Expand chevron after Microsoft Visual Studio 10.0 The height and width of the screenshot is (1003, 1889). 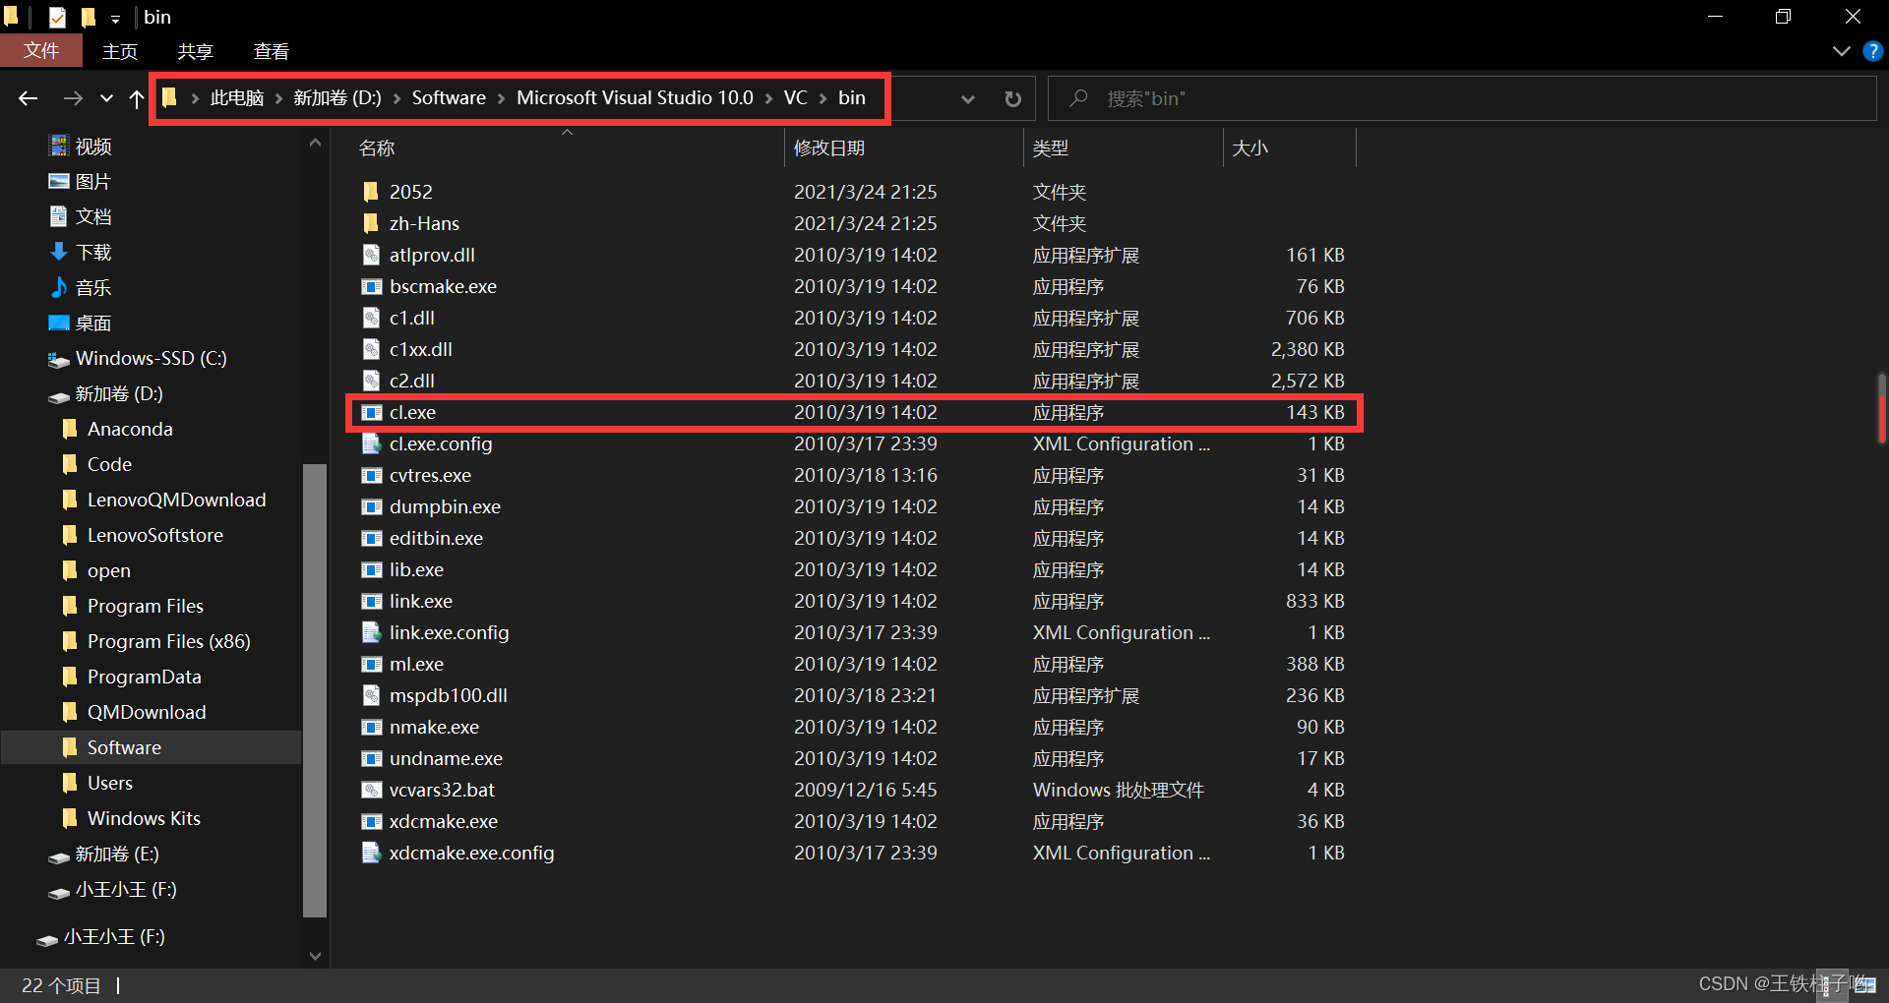click(768, 98)
